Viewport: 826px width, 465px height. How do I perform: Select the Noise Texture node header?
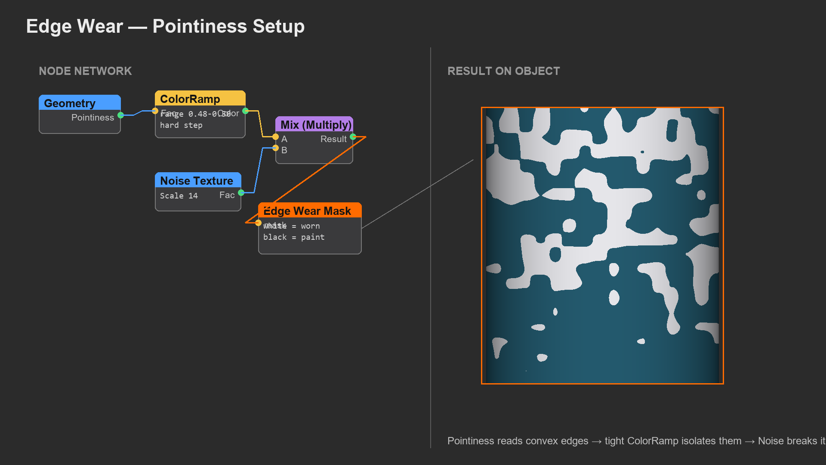click(x=198, y=180)
